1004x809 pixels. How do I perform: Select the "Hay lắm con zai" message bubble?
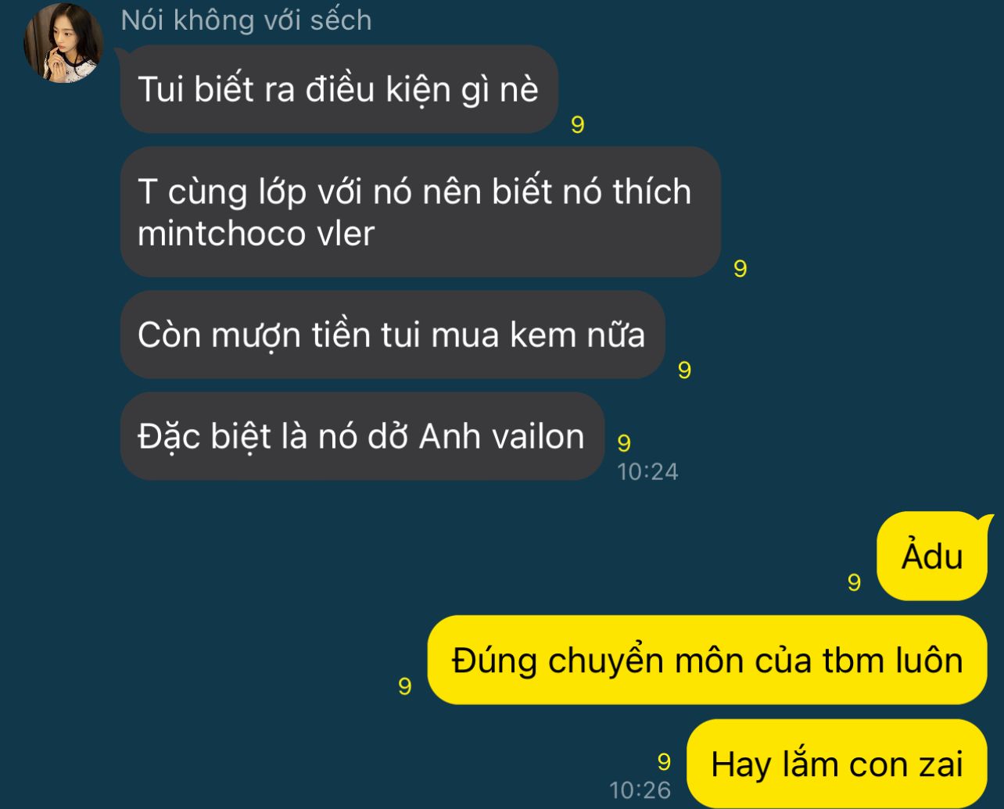pyautogui.click(x=837, y=764)
